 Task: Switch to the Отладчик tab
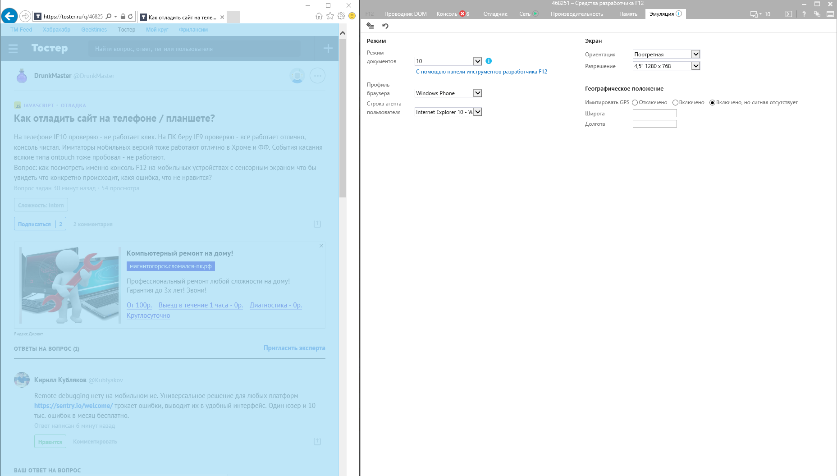pyautogui.click(x=495, y=14)
